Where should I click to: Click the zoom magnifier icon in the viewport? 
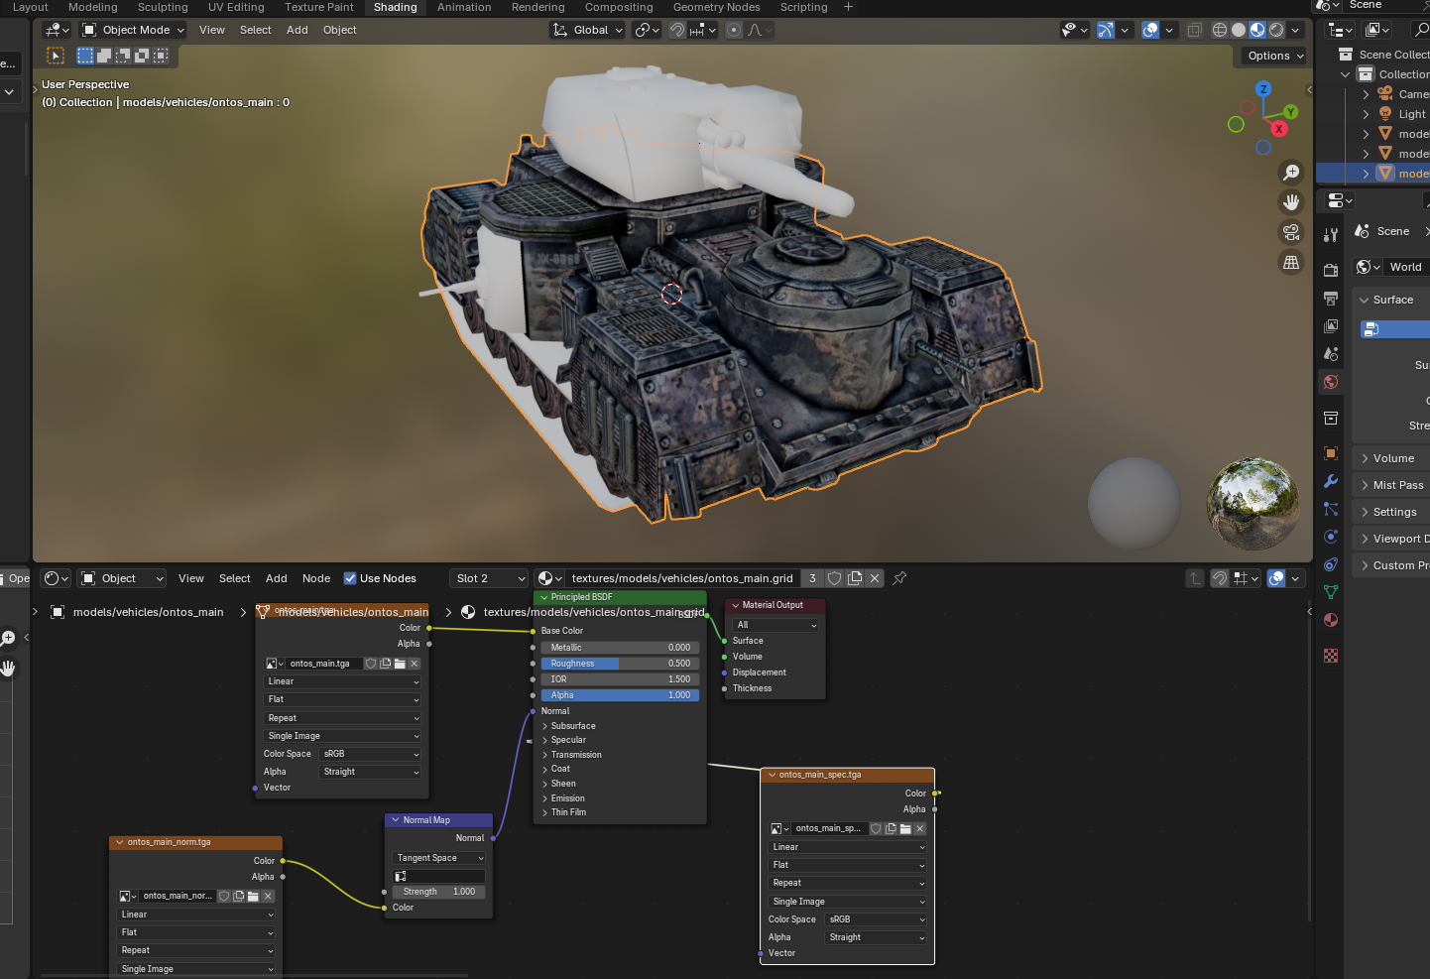coord(1291,173)
